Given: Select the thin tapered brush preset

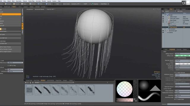Looking at the screenshot, I should click(82, 90).
